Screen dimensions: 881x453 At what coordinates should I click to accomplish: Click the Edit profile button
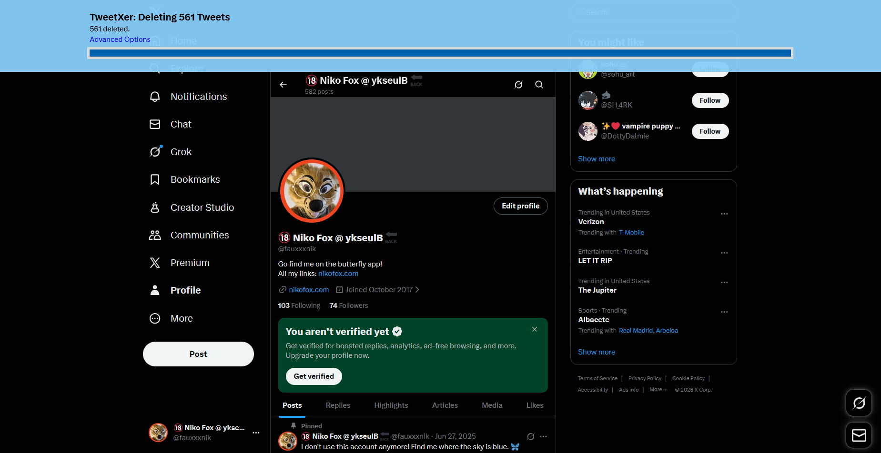[520, 206]
